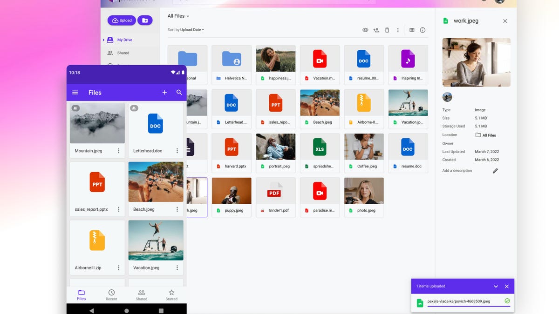Select the sales_repo... PPT icon in the desktop grid
Image resolution: width=559 pixels, height=314 pixels.
(276, 103)
